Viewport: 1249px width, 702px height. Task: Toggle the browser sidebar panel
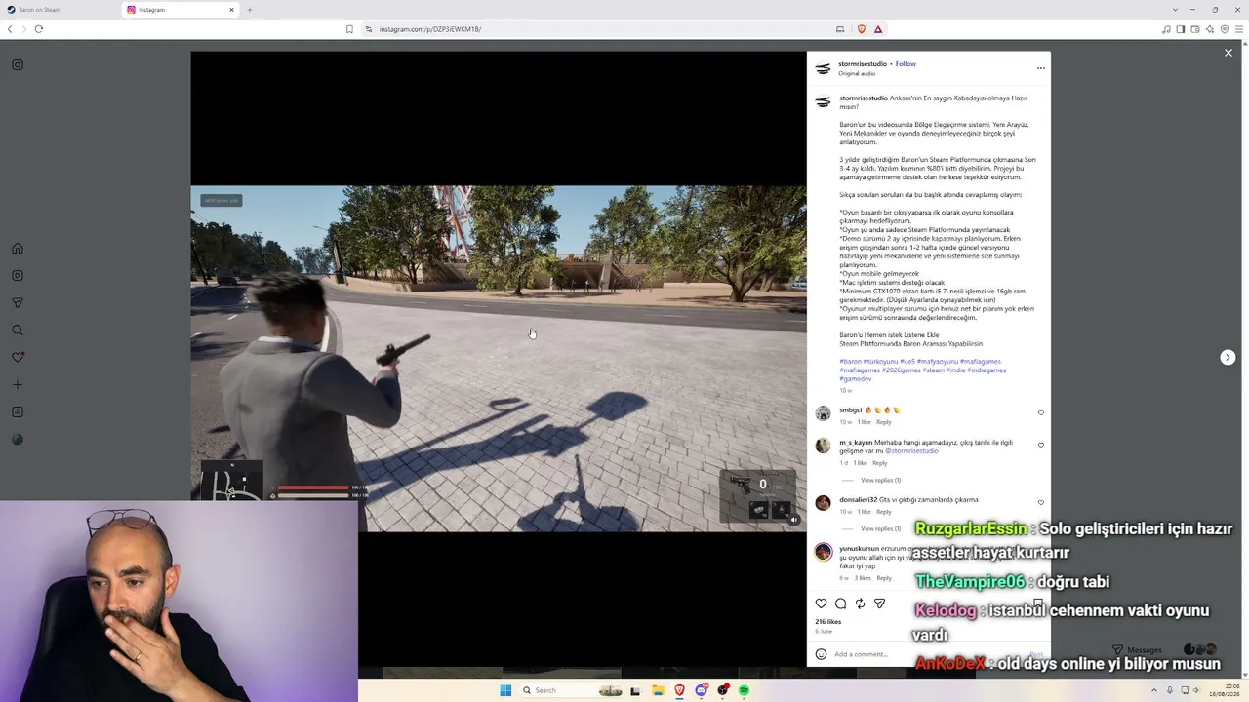(x=1181, y=29)
